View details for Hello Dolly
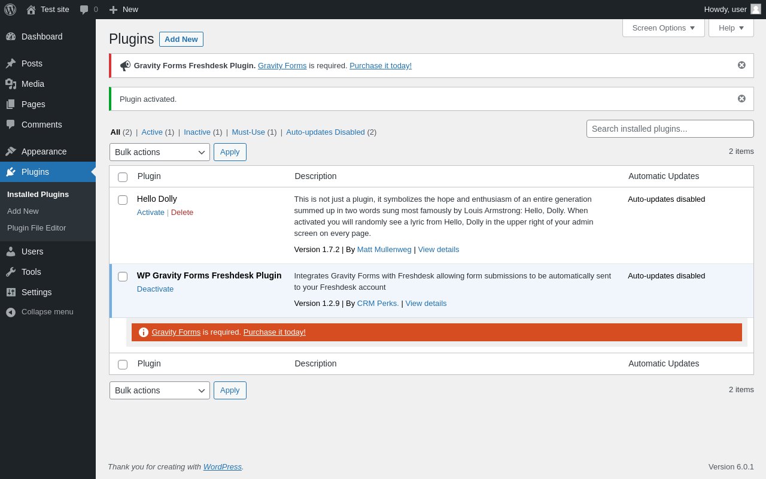 coord(439,250)
